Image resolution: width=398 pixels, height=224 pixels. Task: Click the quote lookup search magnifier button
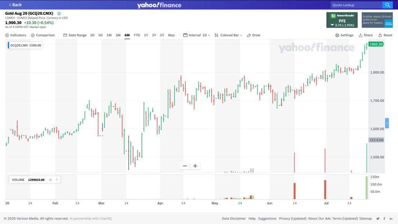coord(388,5)
